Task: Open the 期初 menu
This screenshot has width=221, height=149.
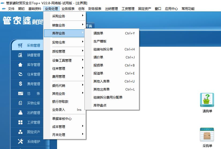Action: [x=21, y=9]
